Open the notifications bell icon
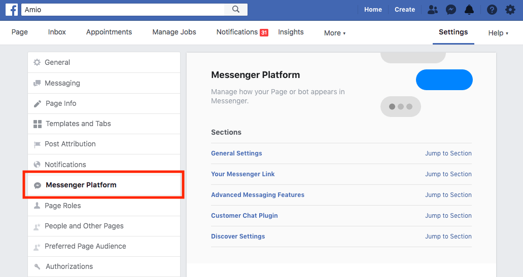This screenshot has width=523, height=277. click(x=469, y=10)
